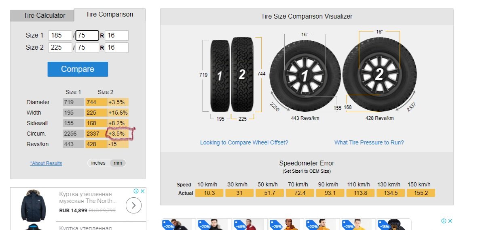
Task: Focus Size 1 width field showing 185
Action: point(60,36)
